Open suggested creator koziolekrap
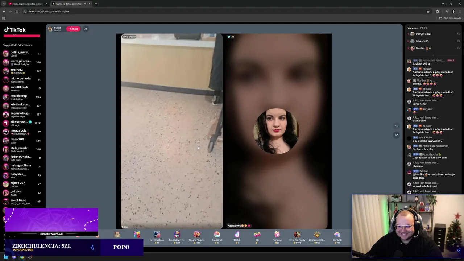464x261 pixels. pos(22,97)
